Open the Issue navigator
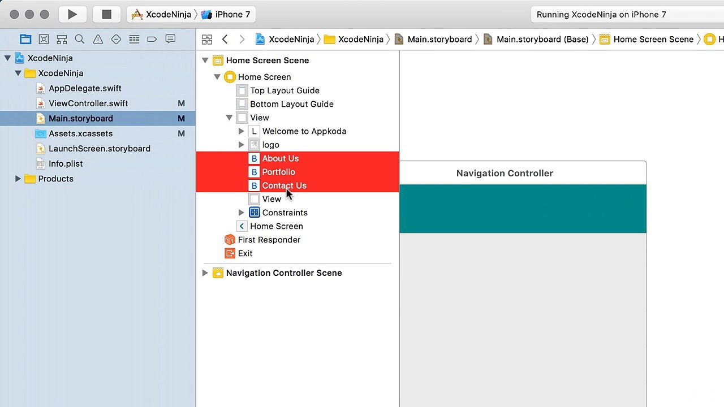Screen dimensions: 724x407 (98, 39)
